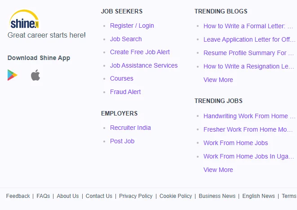The image size is (297, 210).
Task: Visit the Courses link
Action: pos(121,78)
